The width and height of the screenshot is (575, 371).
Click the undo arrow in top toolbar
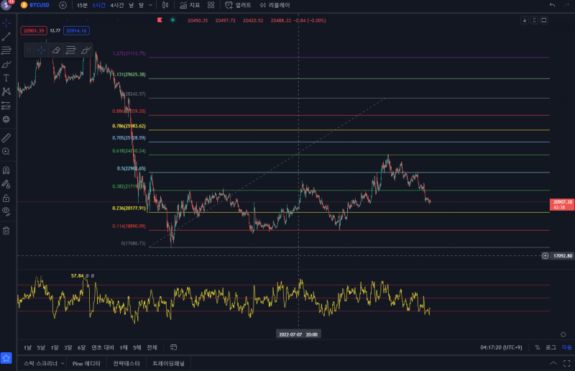[x=552, y=5]
